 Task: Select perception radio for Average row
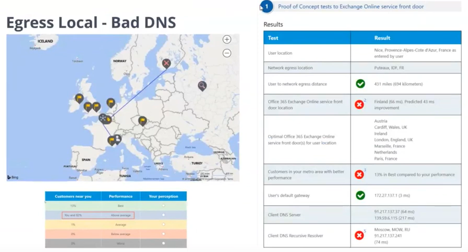(x=163, y=224)
